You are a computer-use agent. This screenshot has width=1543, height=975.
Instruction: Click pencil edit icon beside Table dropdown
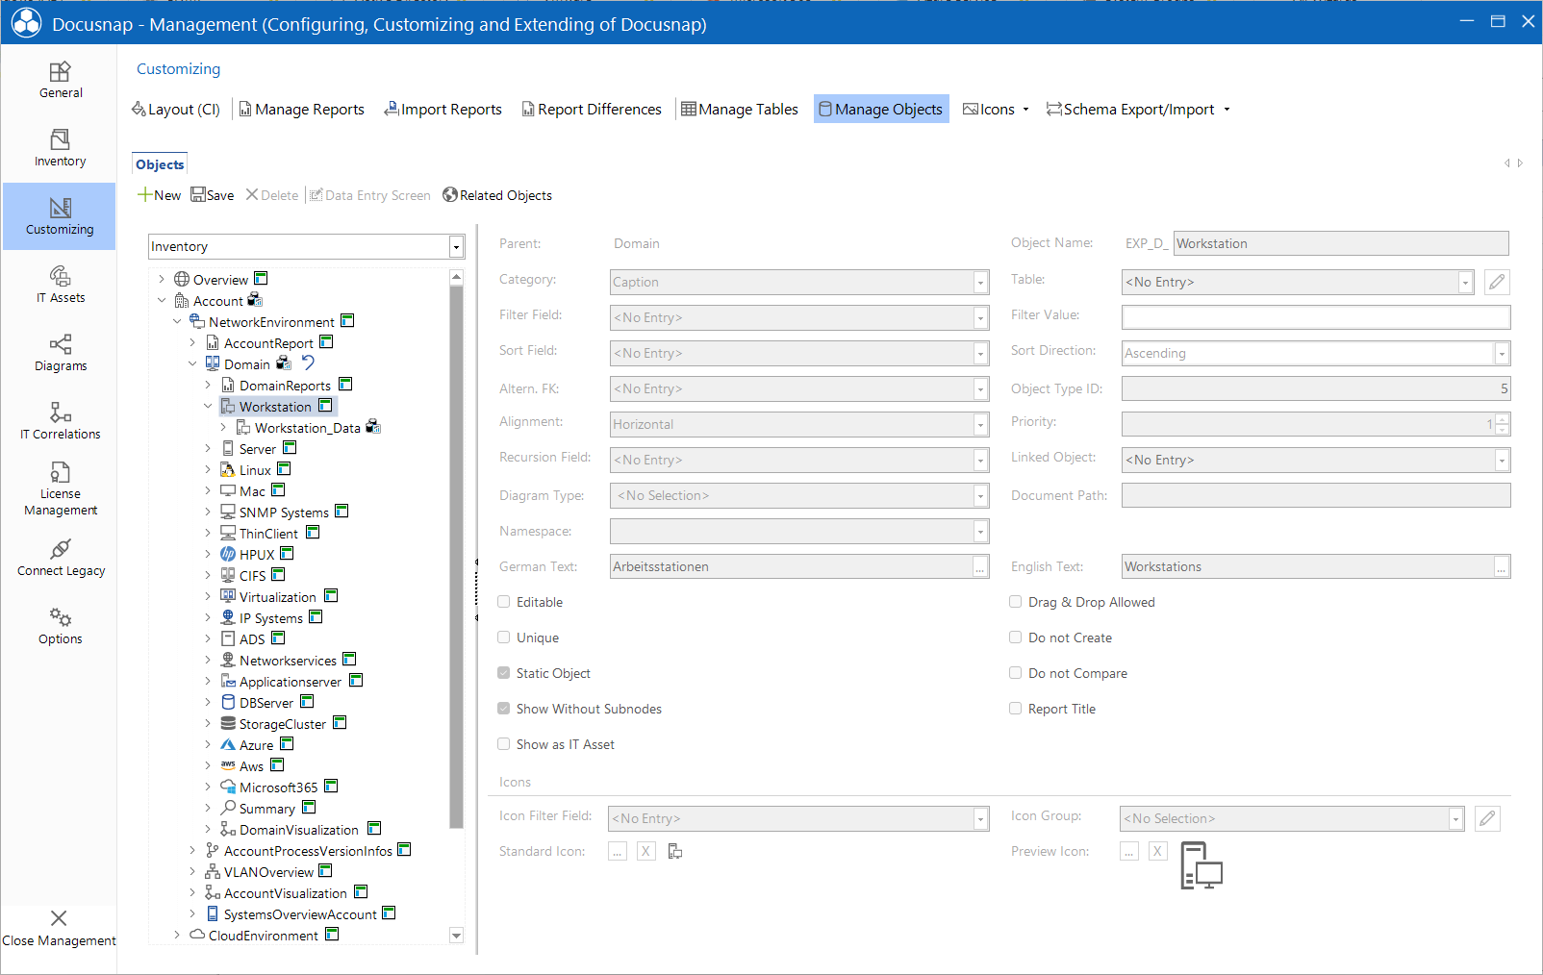[x=1496, y=282]
